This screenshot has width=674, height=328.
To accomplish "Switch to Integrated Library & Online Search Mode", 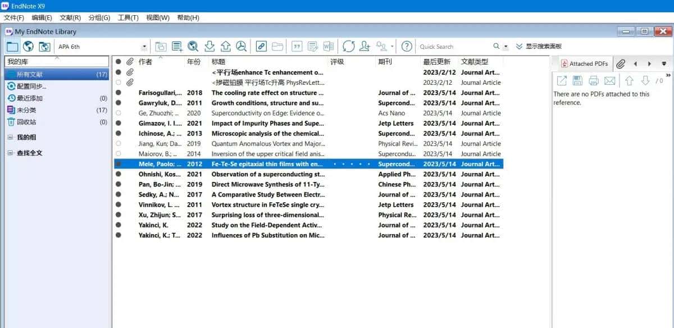I will [44, 46].
